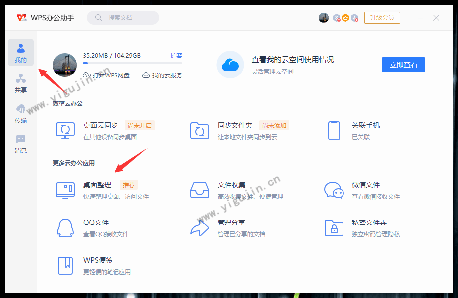The width and height of the screenshot is (458, 298).
Task: Click the 查看微信接收文件 description
Action: click(x=376, y=197)
